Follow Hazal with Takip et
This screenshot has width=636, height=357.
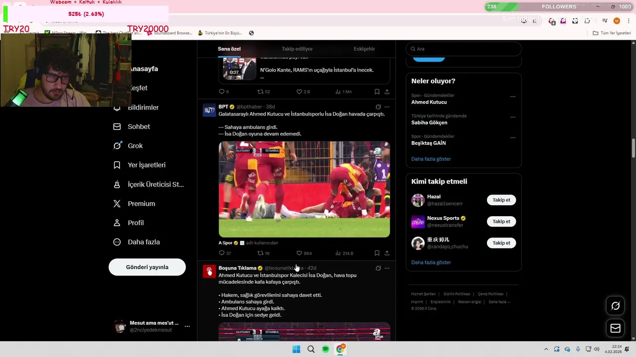click(x=501, y=200)
